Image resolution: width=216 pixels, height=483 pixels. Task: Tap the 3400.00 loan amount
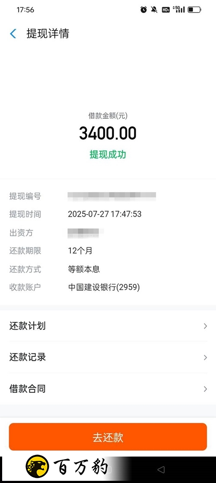(108, 133)
